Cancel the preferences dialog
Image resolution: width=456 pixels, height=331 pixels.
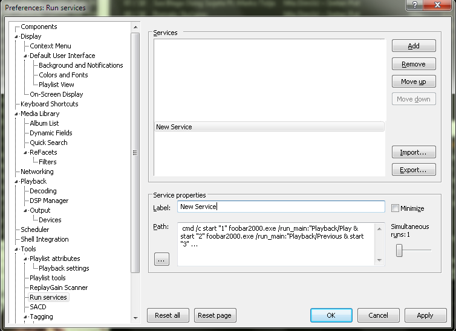tap(379, 315)
